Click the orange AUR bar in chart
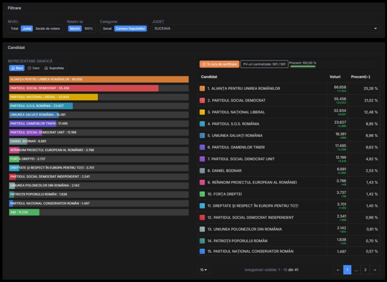Image resolution: width=387 pixels, height=282 pixels. (x=99, y=79)
